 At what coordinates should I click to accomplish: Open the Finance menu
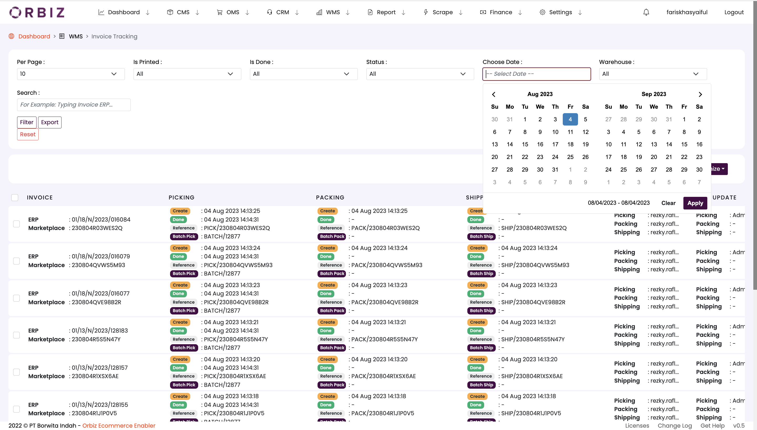point(501,12)
